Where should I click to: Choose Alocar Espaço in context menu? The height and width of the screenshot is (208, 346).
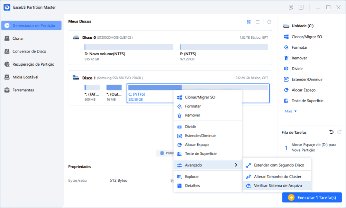[208, 145]
